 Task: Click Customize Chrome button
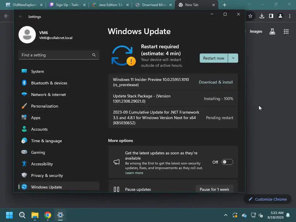coord(267,199)
